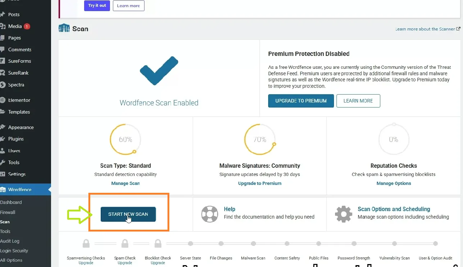Click the Password Strength stage dot
Image resolution: width=463 pixels, height=267 pixels.
[x=354, y=244]
